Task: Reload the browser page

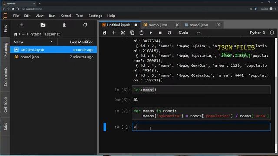Action: [x=13, y=9]
